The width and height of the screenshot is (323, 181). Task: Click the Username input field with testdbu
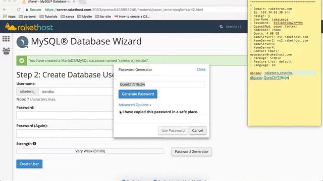pyautogui.click(x=76, y=92)
